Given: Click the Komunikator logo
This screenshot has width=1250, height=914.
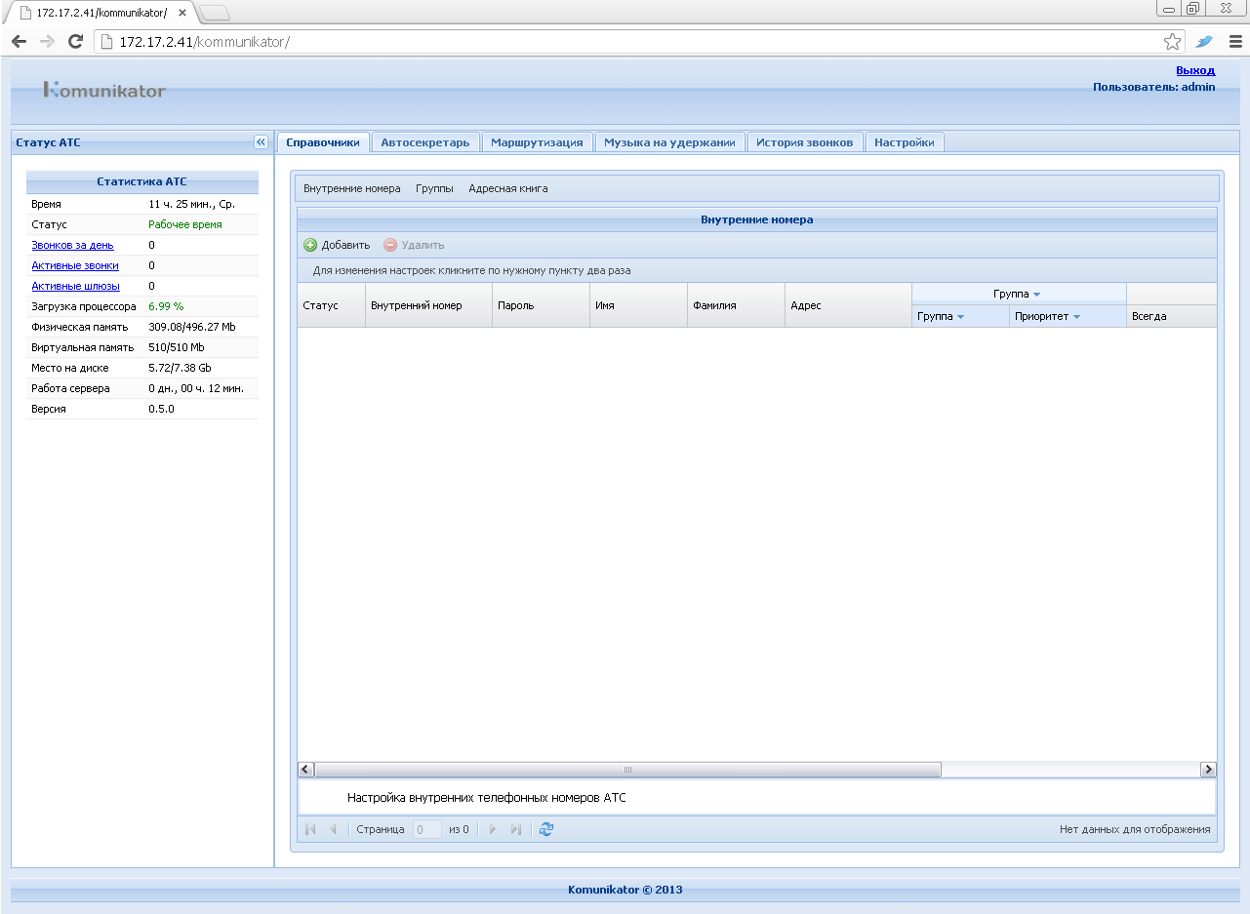Looking at the screenshot, I should coord(104,90).
